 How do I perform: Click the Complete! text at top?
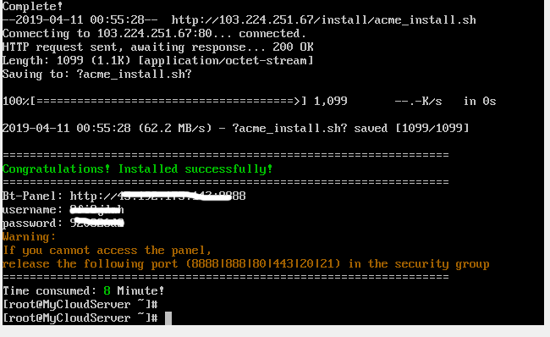click(33, 6)
